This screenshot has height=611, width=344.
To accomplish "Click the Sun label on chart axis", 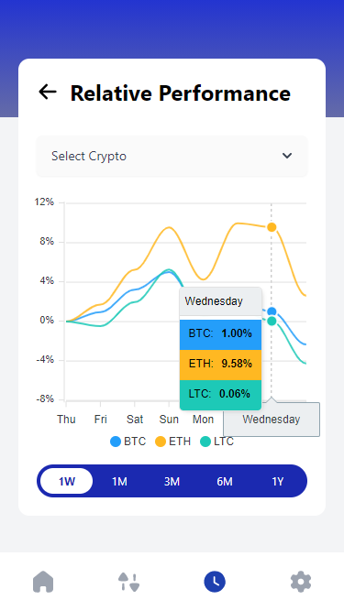I will (x=169, y=420).
